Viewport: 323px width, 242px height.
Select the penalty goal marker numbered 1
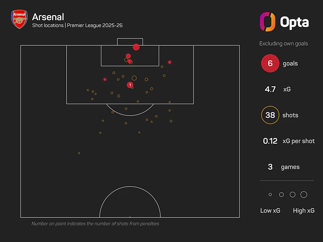[130, 85]
